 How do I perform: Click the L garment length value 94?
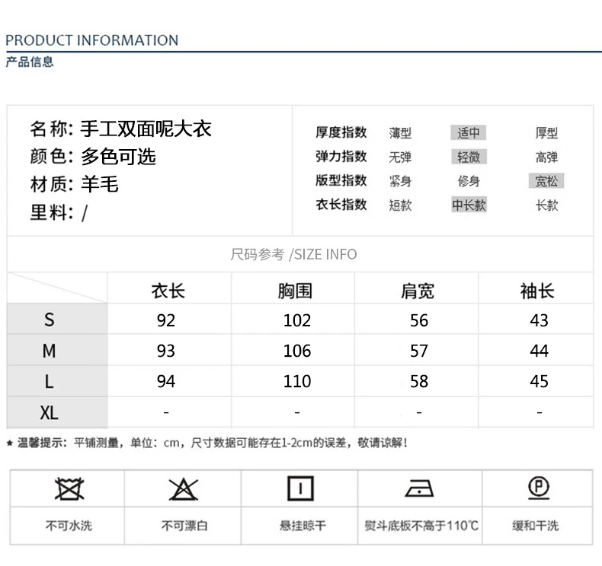[166, 382]
